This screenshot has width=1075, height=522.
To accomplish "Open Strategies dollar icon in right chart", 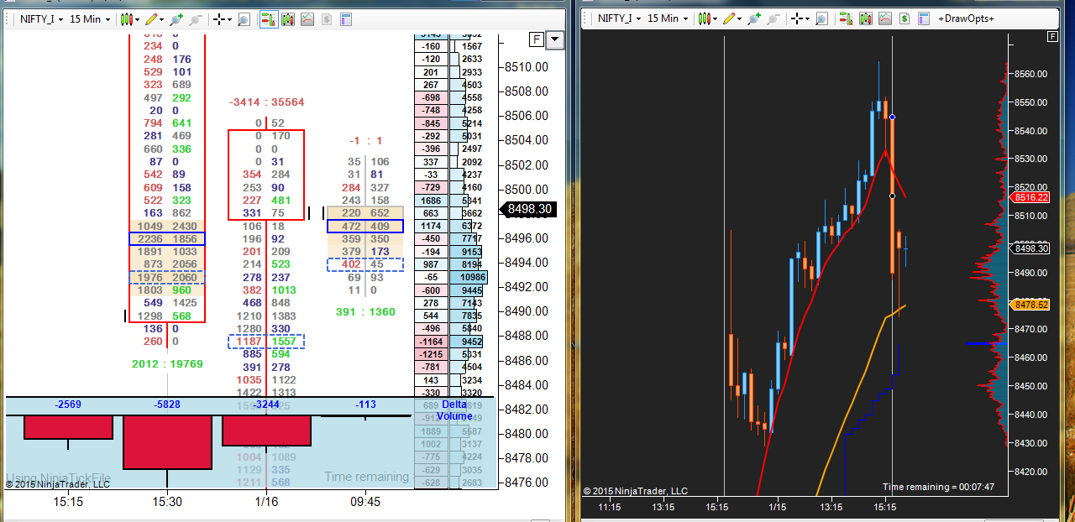I will click(x=905, y=18).
